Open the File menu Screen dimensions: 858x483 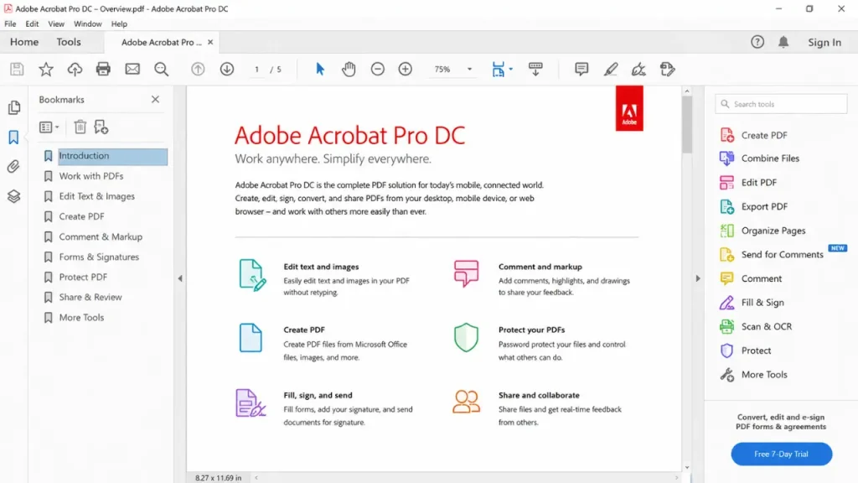(10, 24)
